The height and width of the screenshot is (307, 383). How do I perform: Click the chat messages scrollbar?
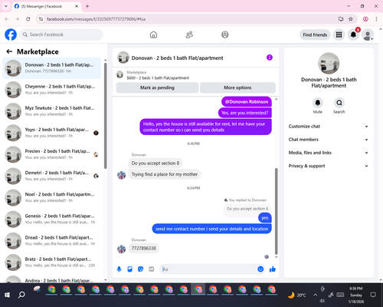(x=276, y=211)
